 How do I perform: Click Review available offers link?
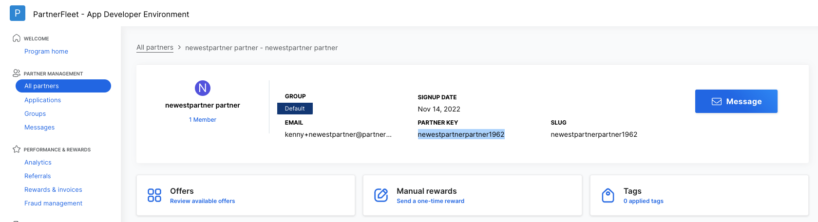(202, 201)
